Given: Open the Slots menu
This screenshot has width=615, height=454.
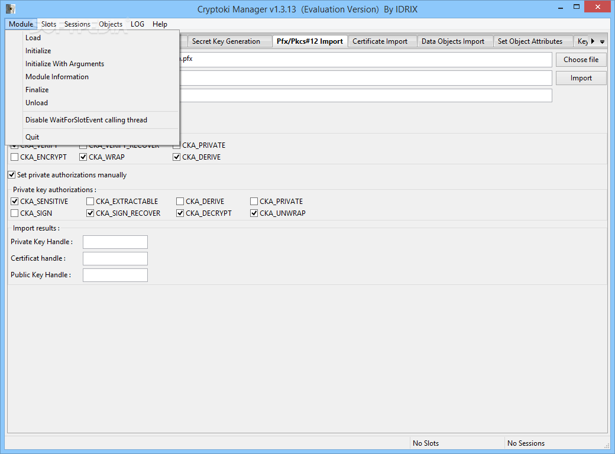Looking at the screenshot, I should (48, 24).
